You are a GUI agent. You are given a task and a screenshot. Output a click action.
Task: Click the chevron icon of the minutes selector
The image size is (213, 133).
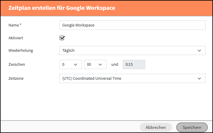point(100,65)
